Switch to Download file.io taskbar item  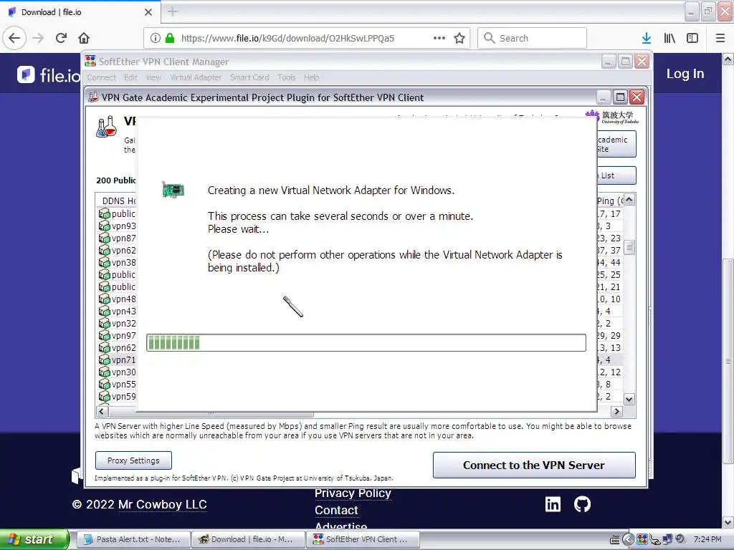pos(248,539)
